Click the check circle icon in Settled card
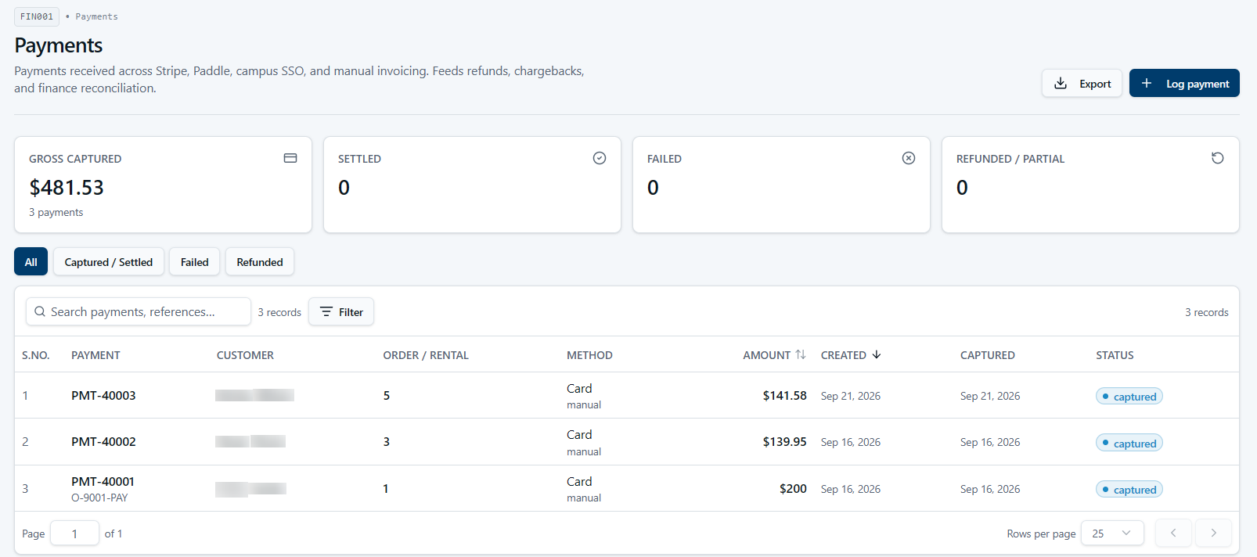Image resolution: width=1257 pixels, height=557 pixels. click(600, 158)
